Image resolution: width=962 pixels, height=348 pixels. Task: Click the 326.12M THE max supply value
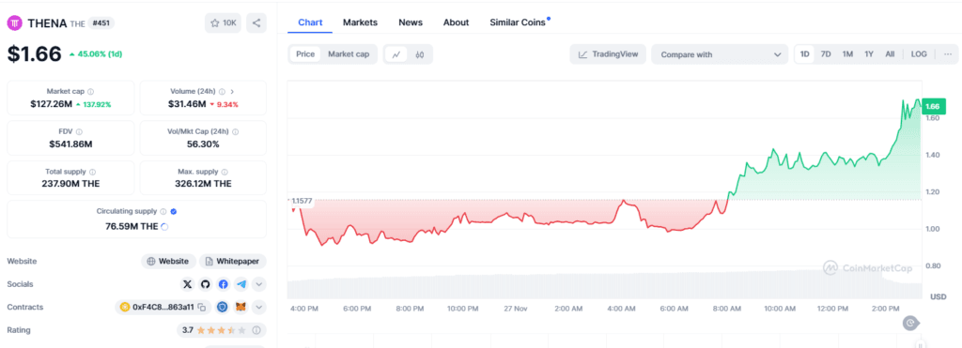pos(203,184)
